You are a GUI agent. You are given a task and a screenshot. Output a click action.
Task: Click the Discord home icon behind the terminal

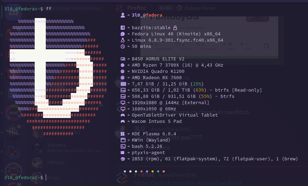[14, 13]
